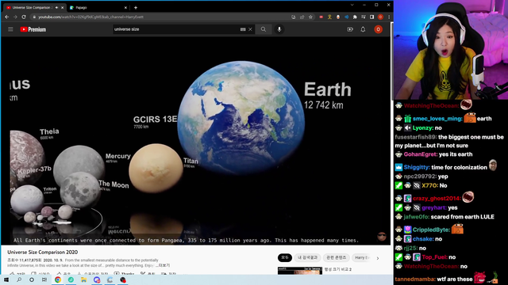Image resolution: width=508 pixels, height=285 pixels.
Task: Open the YouTube account avatar menu
Action: 378,29
